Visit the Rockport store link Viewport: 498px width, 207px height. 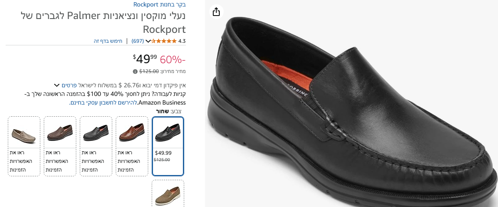tap(160, 5)
